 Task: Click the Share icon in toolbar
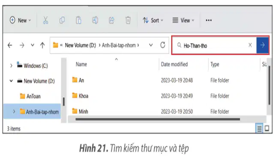(x=111, y=21)
